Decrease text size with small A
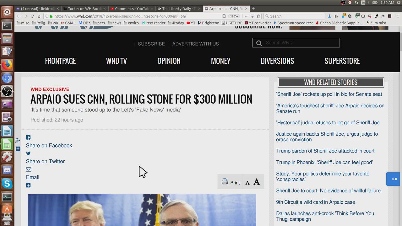Screen dimensions: 402x226 tap(247, 183)
